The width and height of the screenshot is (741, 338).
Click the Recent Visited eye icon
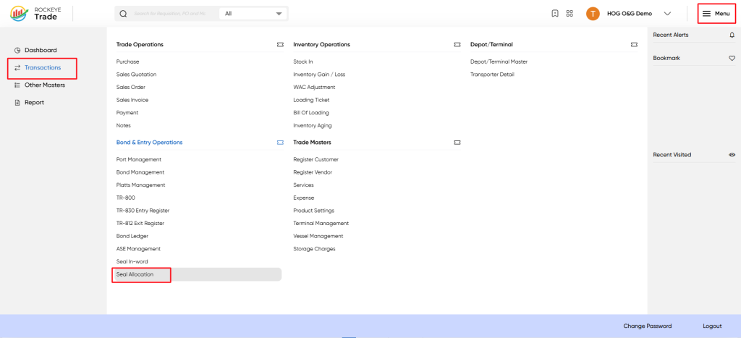point(732,155)
